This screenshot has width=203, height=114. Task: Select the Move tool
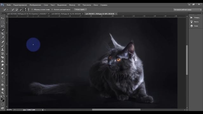coord(3,18)
